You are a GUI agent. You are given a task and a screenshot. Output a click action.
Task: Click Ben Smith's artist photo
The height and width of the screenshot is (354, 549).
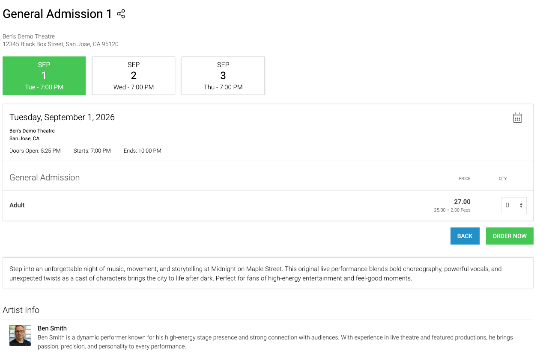coord(20,335)
